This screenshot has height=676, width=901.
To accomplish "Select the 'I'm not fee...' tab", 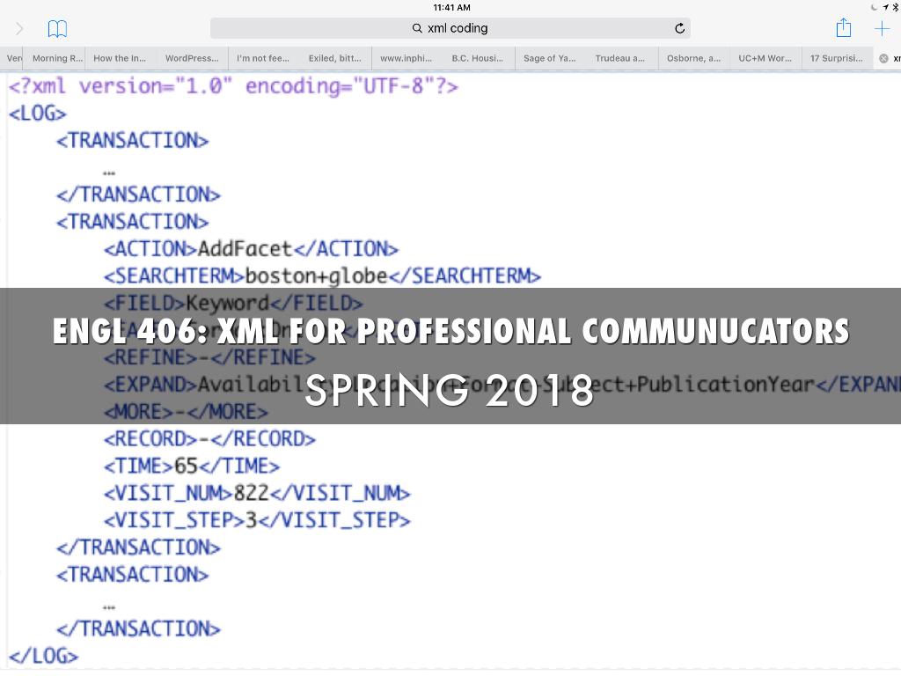I will click(263, 59).
